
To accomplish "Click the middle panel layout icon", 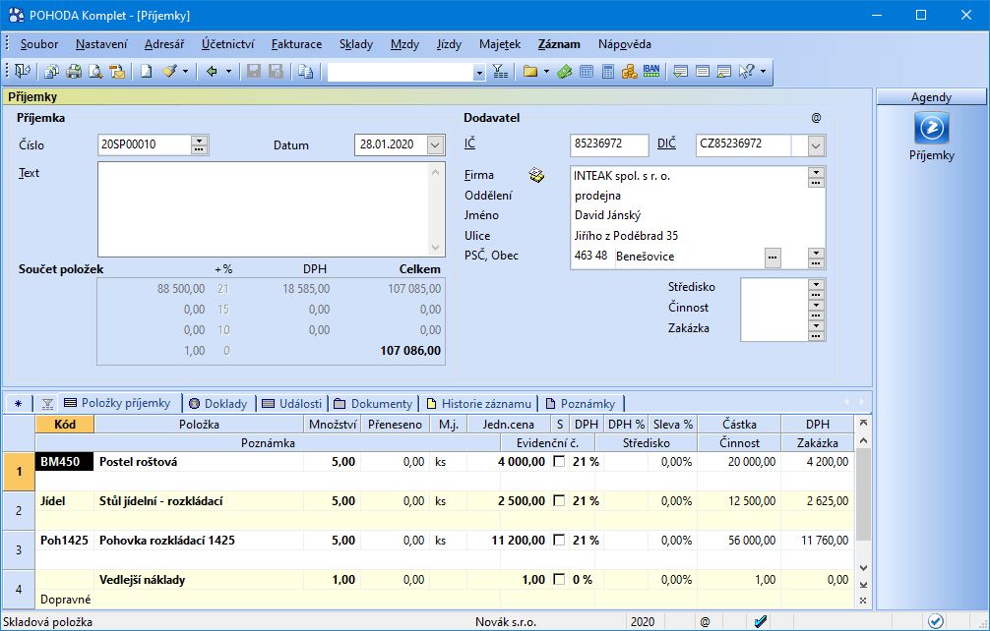I will pos(703,71).
